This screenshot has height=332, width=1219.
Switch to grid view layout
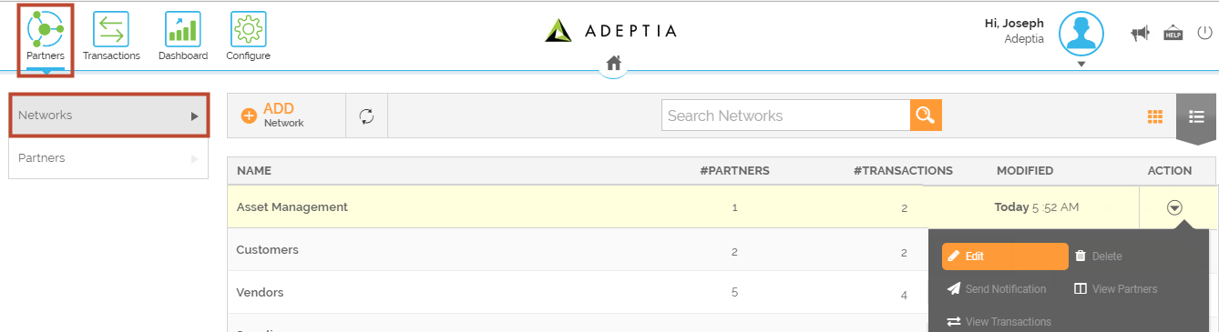point(1155,116)
